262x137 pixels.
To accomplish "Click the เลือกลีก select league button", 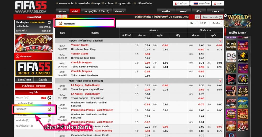I will point(216,23).
